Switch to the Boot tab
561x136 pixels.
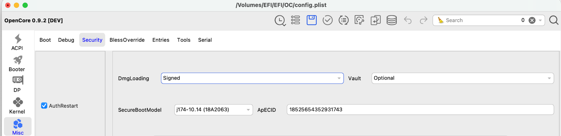click(45, 40)
